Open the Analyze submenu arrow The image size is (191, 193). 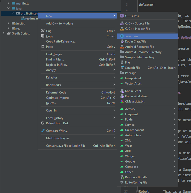tap(114, 70)
